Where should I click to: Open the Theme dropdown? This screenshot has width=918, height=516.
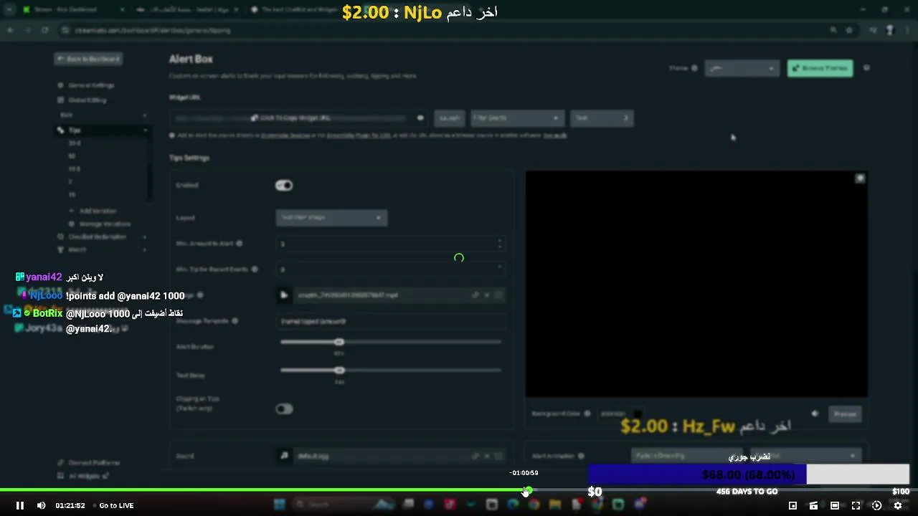click(x=742, y=68)
